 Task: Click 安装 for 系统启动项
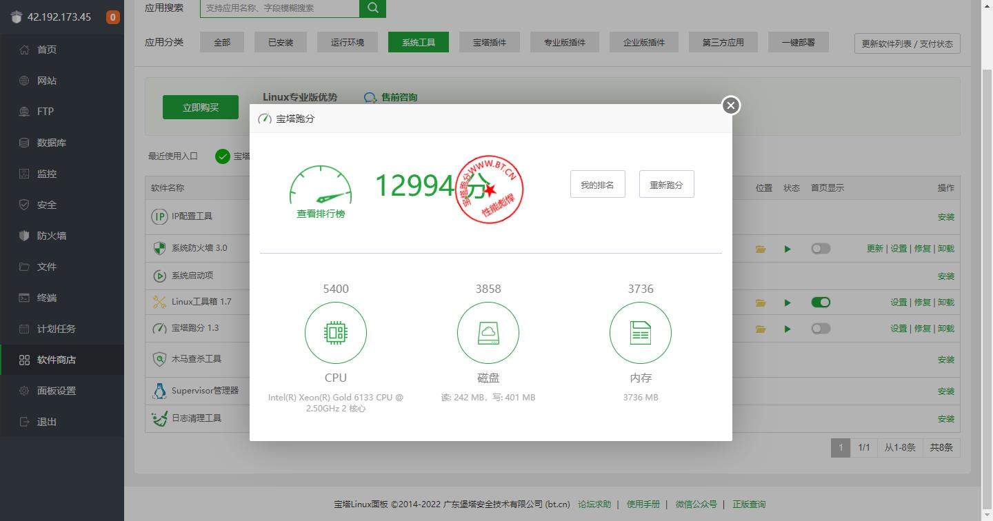coord(946,276)
